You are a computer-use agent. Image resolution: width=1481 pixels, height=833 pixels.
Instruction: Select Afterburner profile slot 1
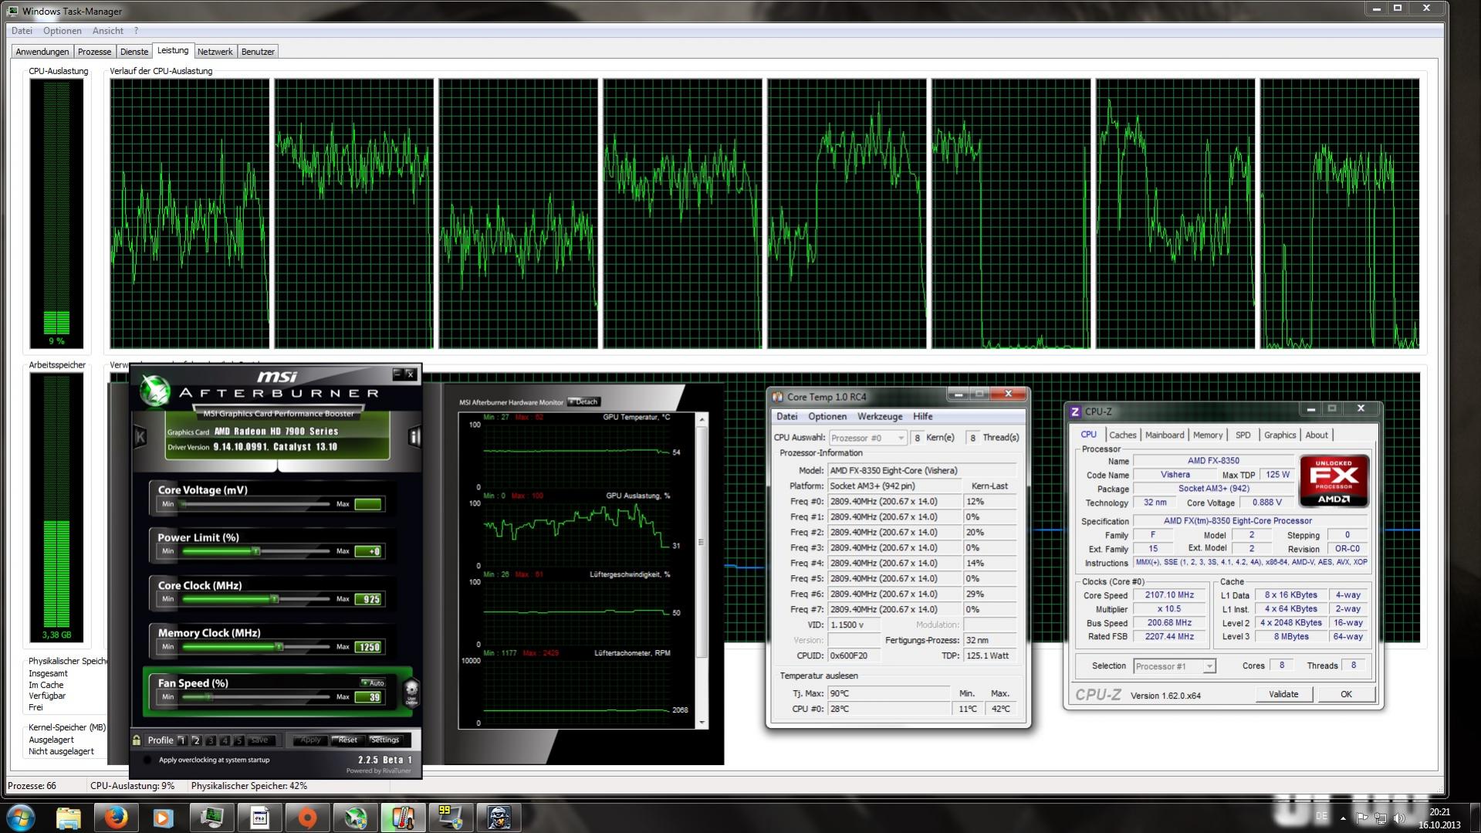pyautogui.click(x=182, y=740)
